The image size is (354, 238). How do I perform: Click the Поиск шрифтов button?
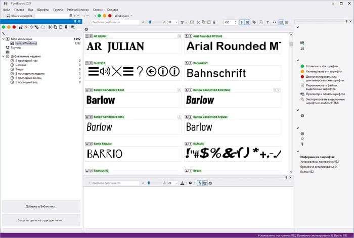[19, 16]
